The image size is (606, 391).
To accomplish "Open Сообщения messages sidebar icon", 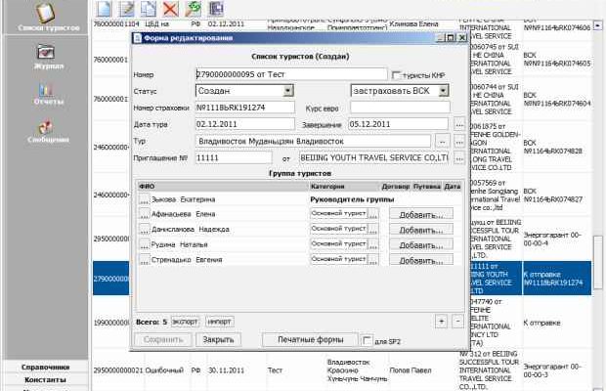I will coord(43,130).
